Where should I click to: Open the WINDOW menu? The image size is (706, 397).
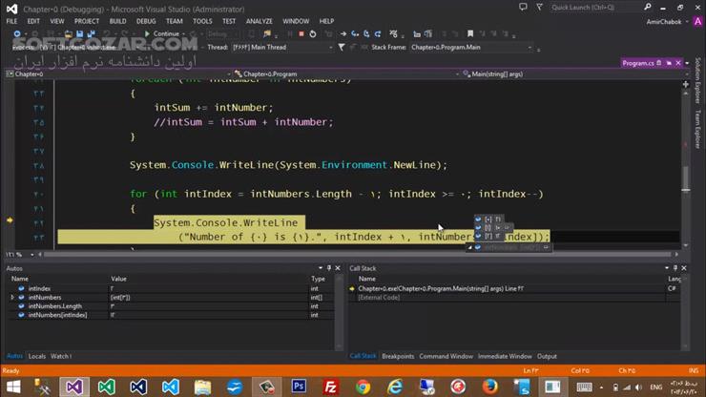coord(296,21)
